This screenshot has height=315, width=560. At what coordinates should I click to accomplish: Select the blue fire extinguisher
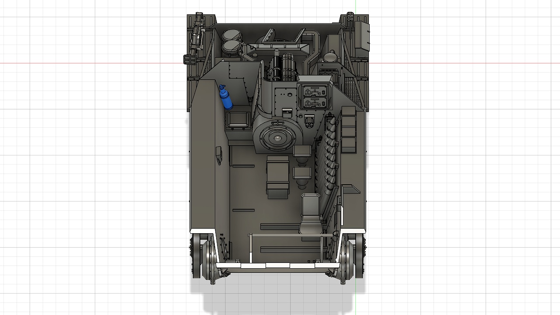point(226,98)
